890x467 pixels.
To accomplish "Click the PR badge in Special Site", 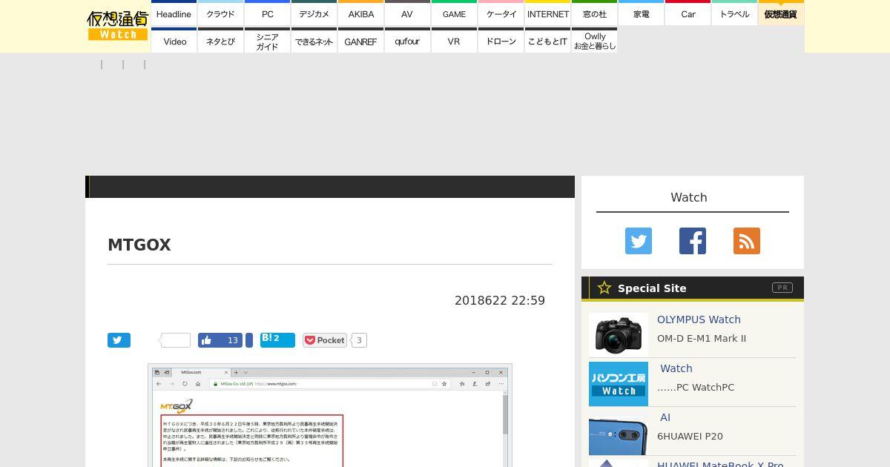I will [782, 288].
